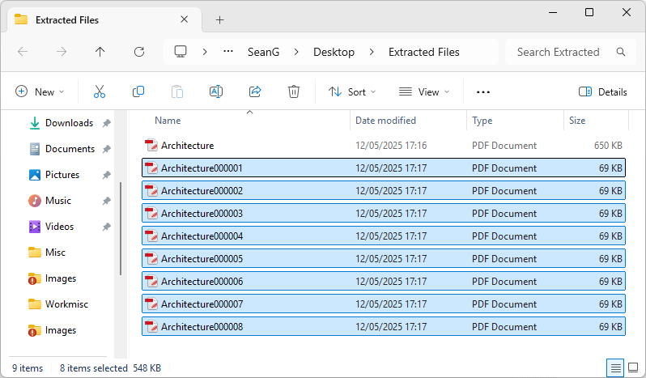This screenshot has height=378, width=646.
Task: Switch to large thumbnails view icon
Action: coord(633,367)
